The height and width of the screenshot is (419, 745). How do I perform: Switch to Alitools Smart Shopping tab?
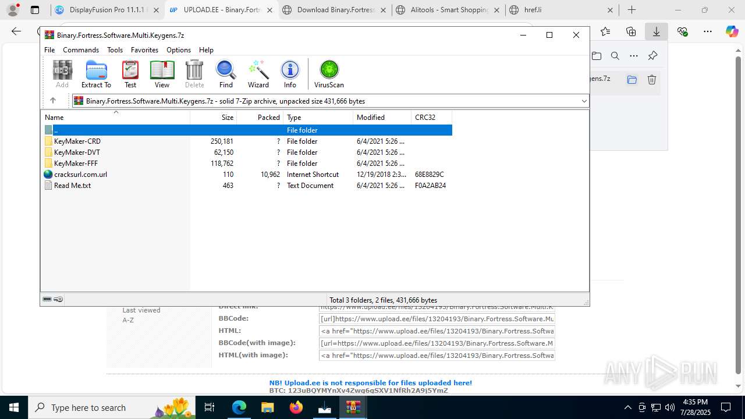coord(448,10)
